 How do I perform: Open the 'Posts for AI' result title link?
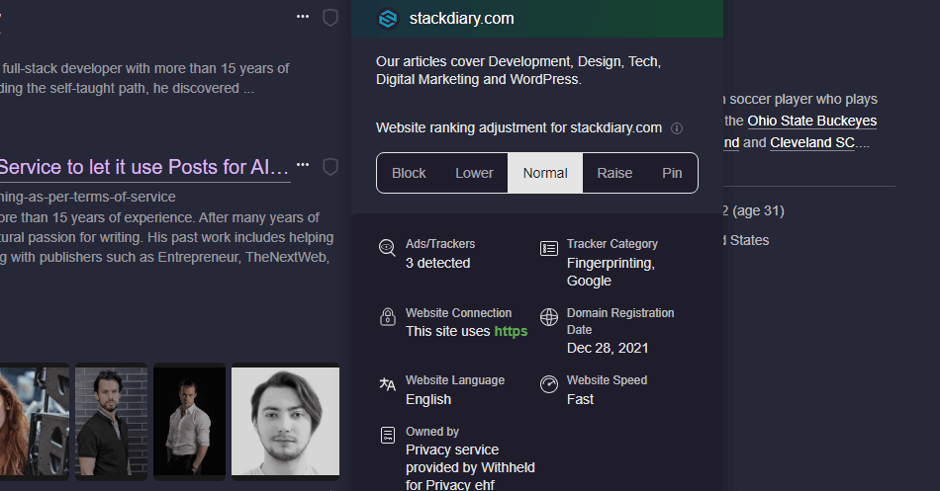pos(144,167)
